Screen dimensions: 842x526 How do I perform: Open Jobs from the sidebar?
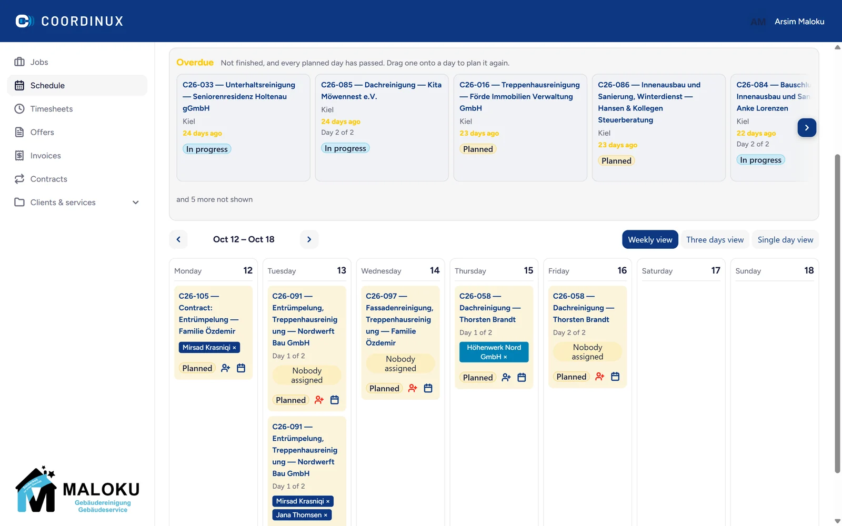pyautogui.click(x=77, y=62)
